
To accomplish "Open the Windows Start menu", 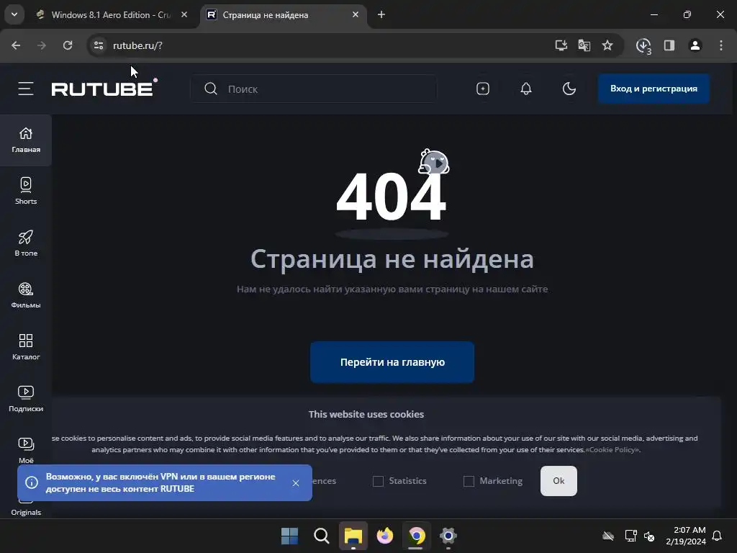I will tap(289, 536).
